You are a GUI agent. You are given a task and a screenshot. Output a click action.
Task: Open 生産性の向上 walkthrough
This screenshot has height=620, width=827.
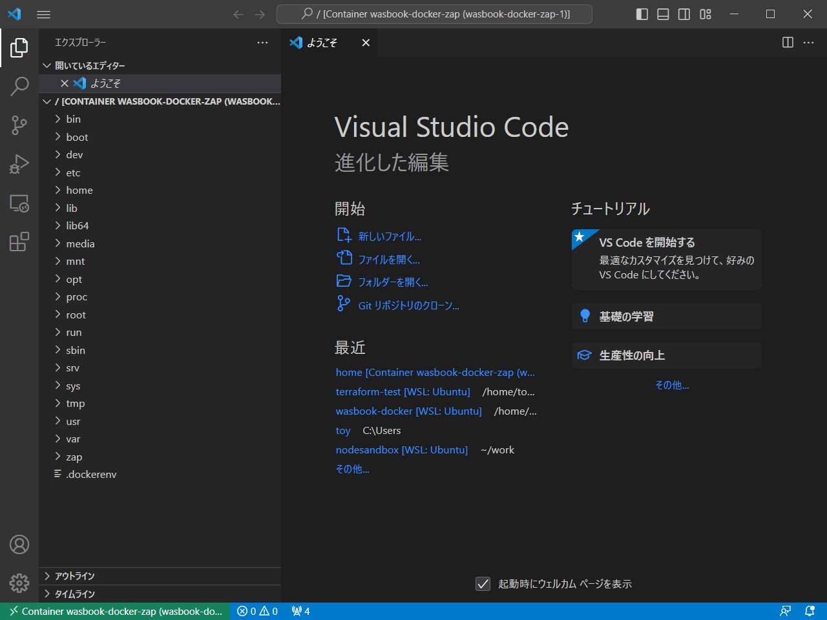tap(667, 355)
